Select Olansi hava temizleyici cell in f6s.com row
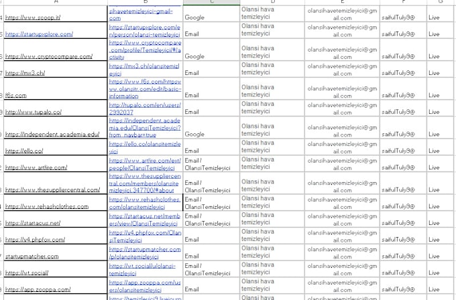456x300 pixels. [x=272, y=88]
